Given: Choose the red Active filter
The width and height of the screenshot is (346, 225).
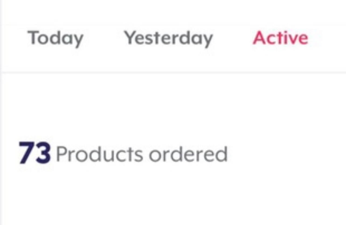Looking at the screenshot, I should coord(280,38).
